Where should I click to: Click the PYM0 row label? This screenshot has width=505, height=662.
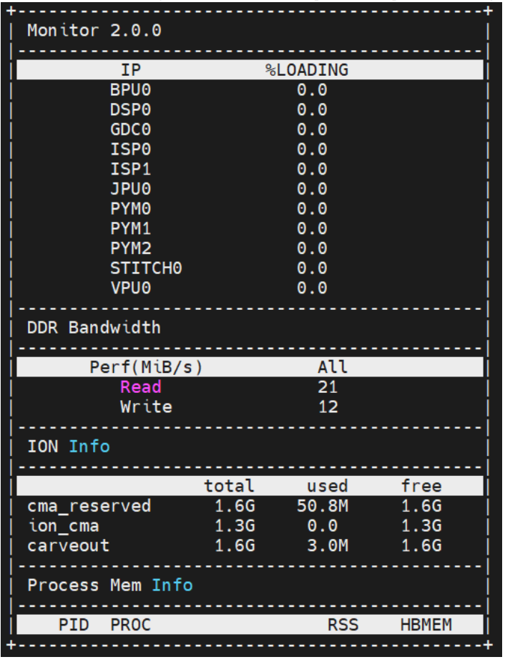130,209
